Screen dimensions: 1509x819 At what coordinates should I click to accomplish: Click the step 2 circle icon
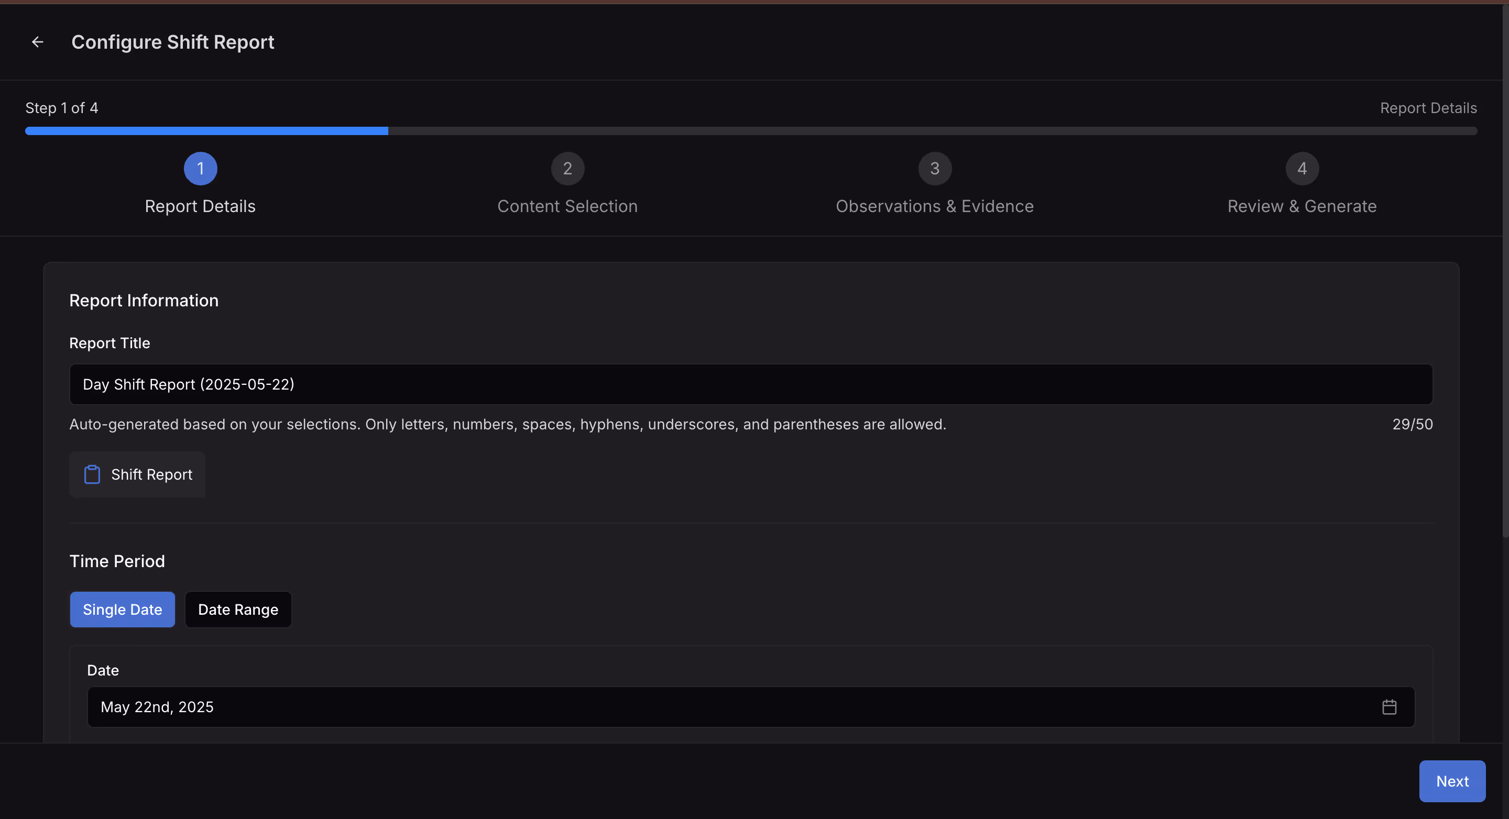click(x=567, y=169)
